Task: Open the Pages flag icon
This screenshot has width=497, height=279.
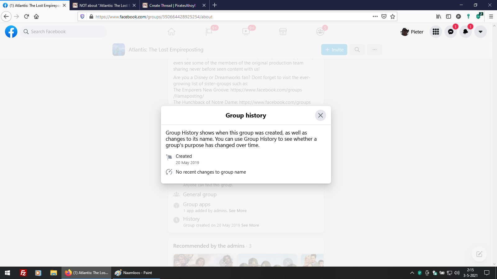Action: tap(209, 32)
